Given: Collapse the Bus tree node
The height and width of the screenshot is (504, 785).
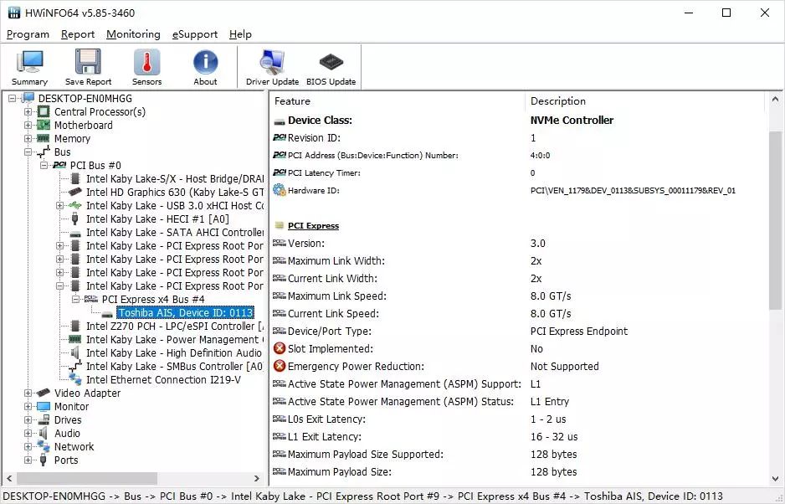Looking at the screenshot, I should 28,152.
